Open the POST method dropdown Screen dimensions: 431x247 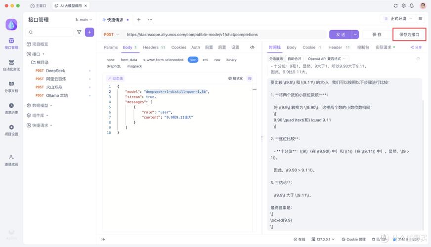111,35
